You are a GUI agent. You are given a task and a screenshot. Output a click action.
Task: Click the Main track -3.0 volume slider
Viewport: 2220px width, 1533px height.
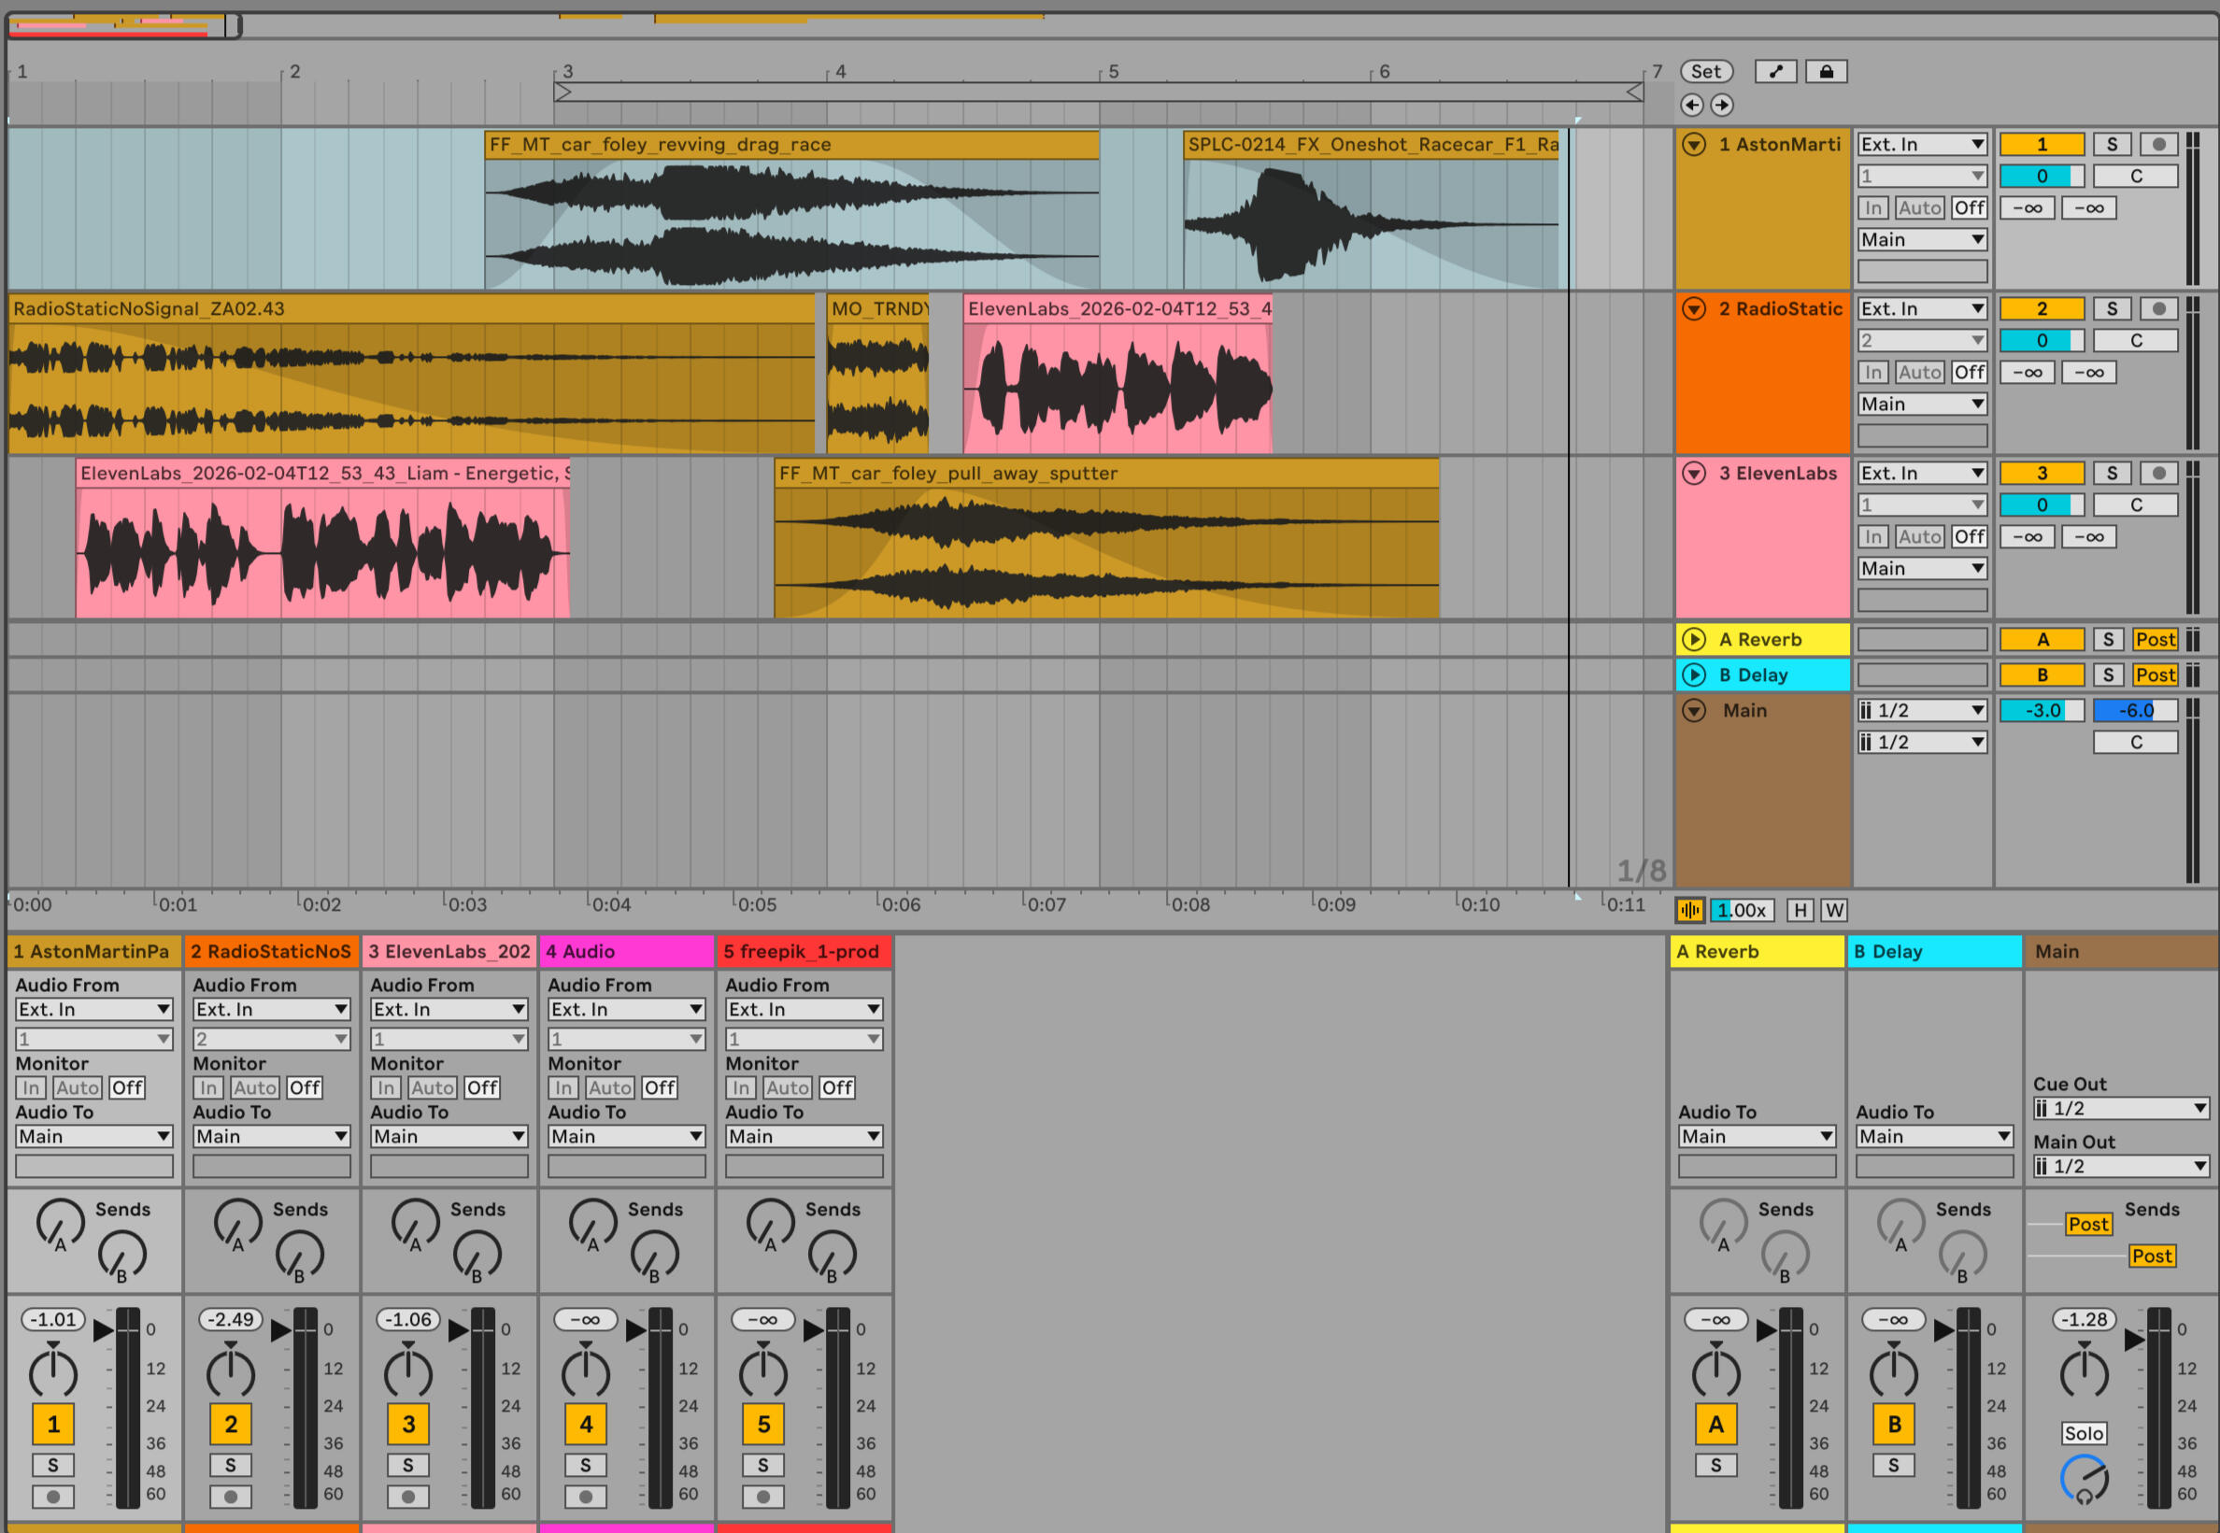[x=2041, y=710]
